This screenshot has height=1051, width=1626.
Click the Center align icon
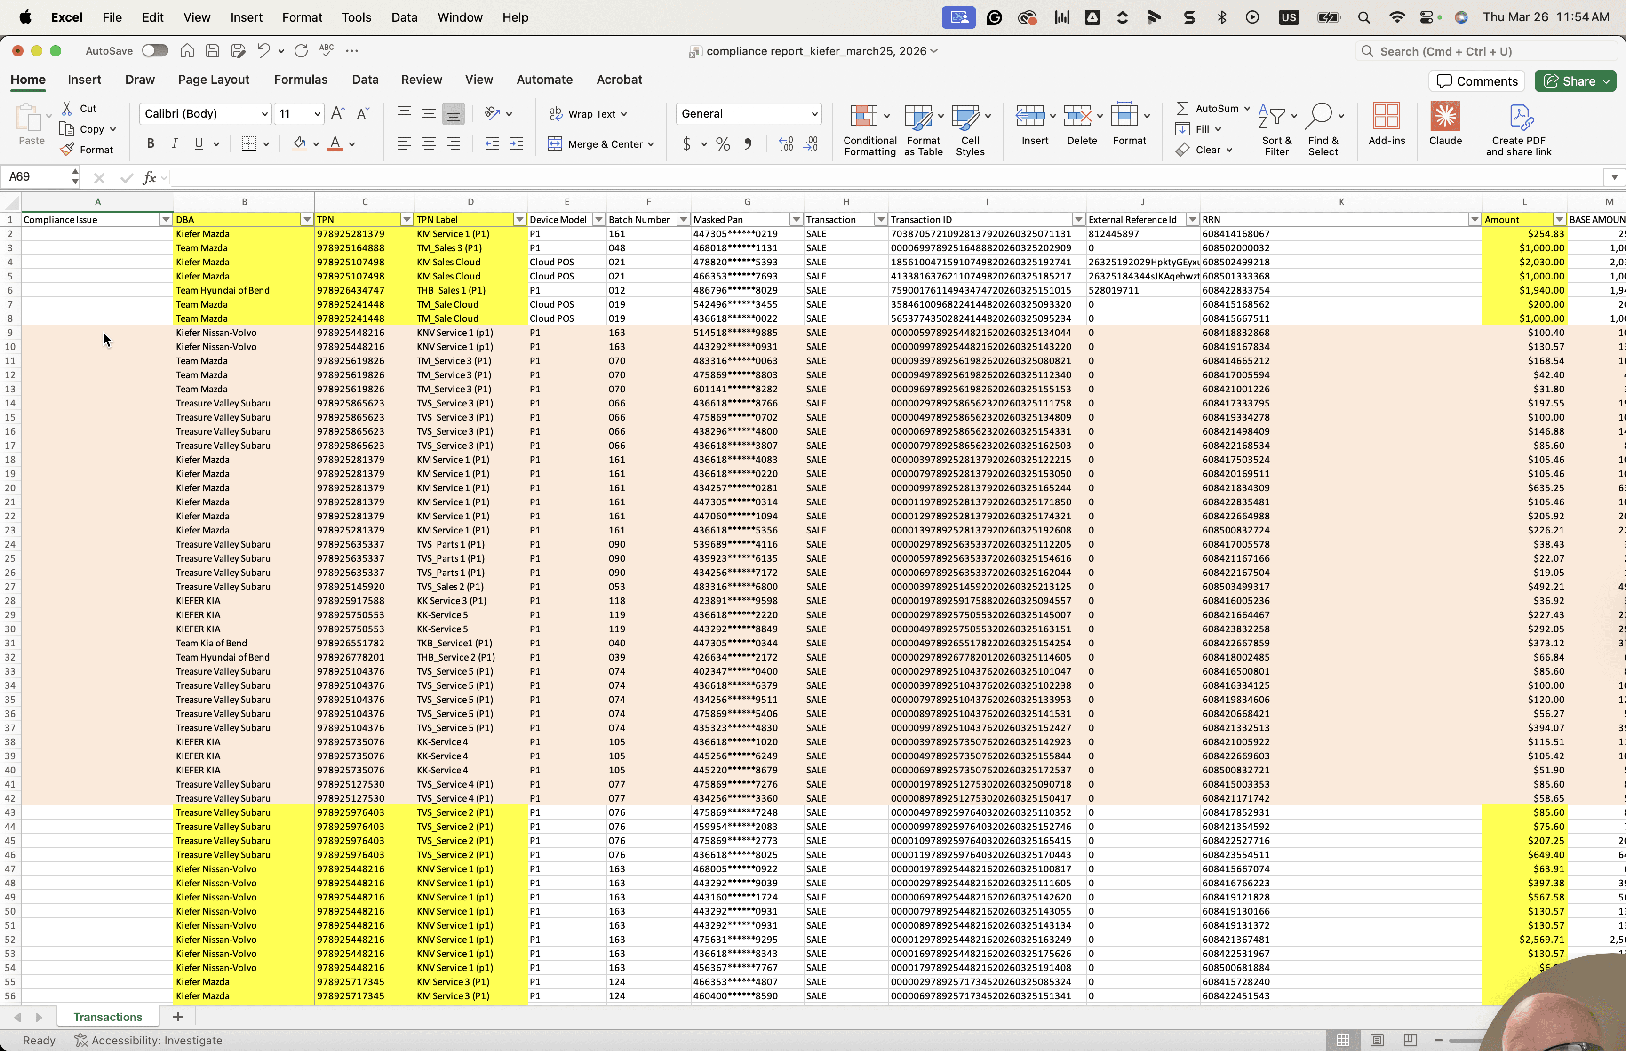(429, 143)
